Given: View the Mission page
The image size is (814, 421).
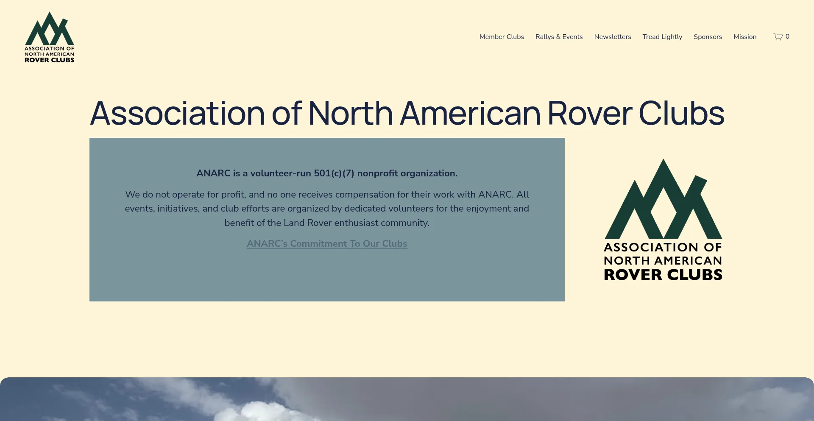Looking at the screenshot, I should [745, 37].
